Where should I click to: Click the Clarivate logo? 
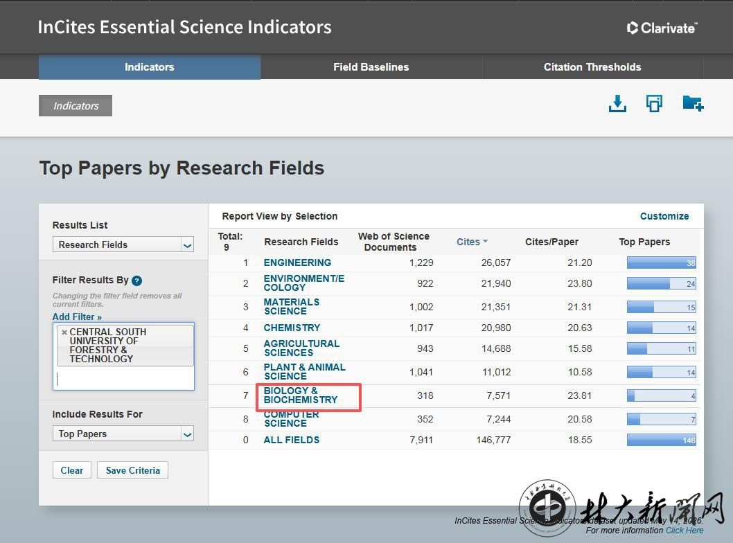point(662,28)
